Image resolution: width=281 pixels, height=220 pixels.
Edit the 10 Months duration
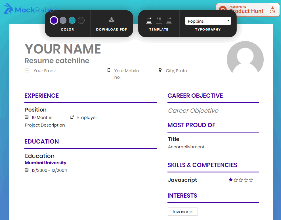(x=42, y=118)
